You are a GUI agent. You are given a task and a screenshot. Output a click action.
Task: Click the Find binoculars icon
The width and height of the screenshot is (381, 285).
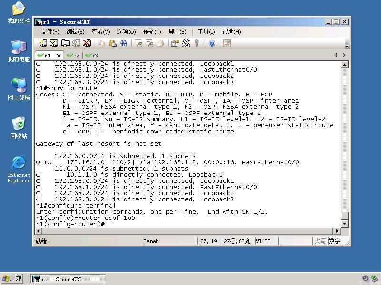pos(123,43)
